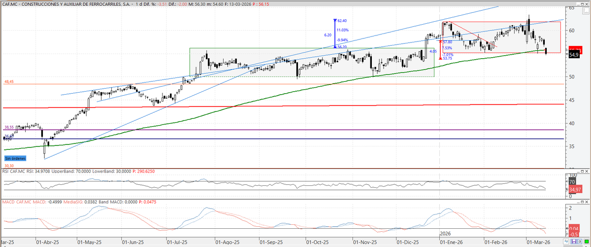The image size is (591, 247).
Task: Click the '01-Ene-26' date on the time axis
Action: [451, 243]
